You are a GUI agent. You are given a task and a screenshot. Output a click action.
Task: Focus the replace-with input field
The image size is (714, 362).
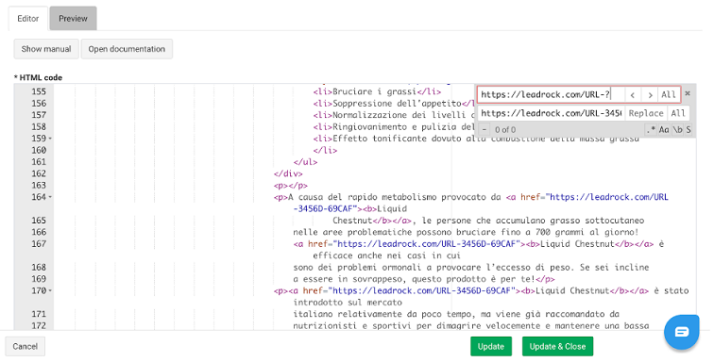click(552, 113)
